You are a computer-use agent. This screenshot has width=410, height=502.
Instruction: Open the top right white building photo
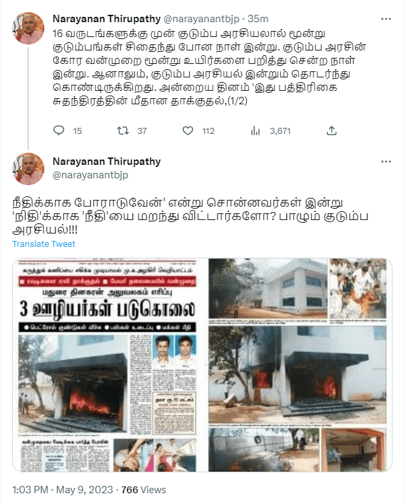coord(268,289)
